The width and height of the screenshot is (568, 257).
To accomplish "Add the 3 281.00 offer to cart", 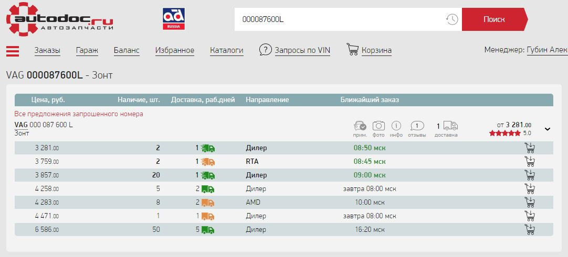I will click(x=530, y=148).
